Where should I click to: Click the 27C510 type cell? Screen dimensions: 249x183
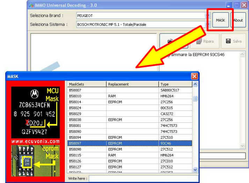[x=175, y=137]
